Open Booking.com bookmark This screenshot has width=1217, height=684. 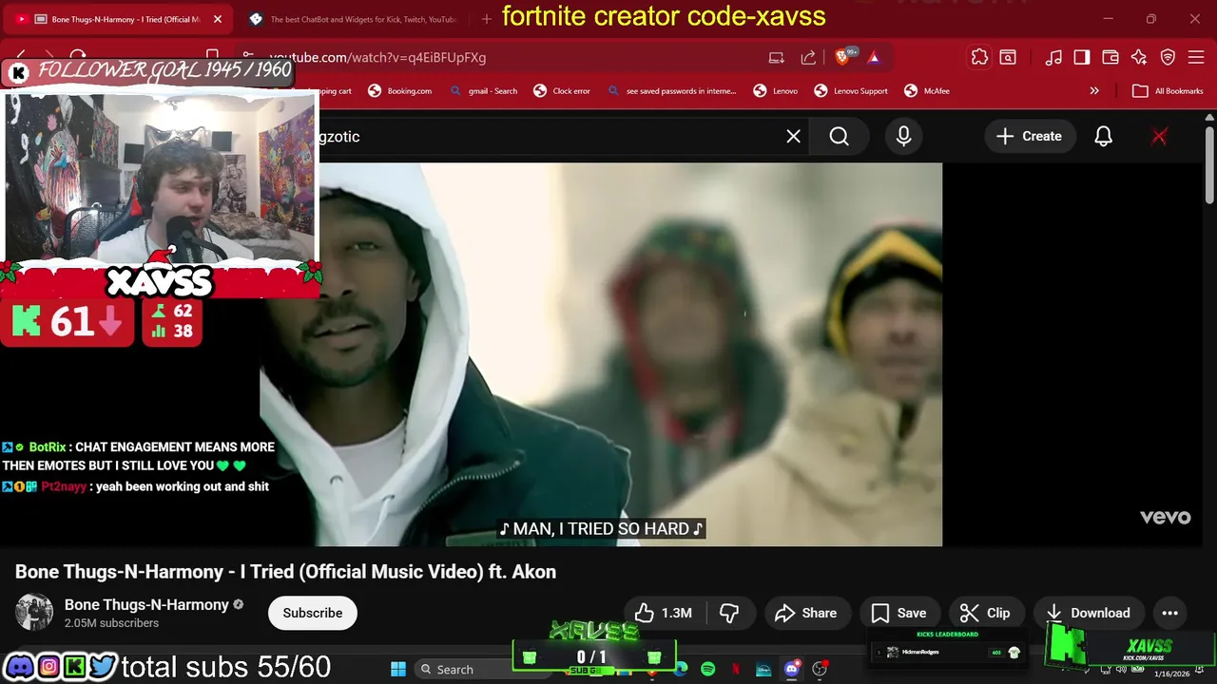pyautogui.click(x=399, y=91)
